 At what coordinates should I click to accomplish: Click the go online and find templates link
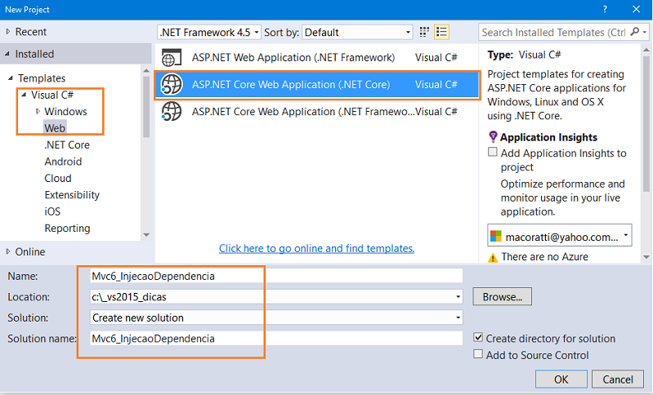click(316, 248)
